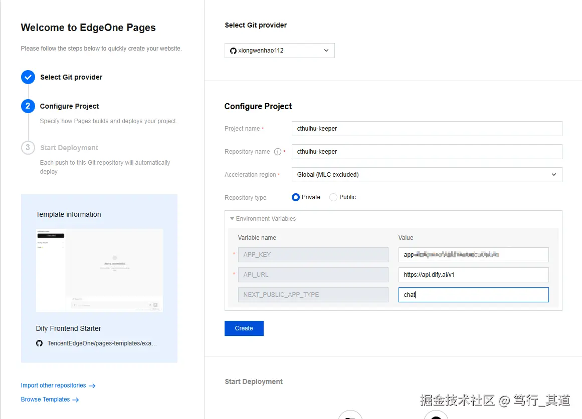Click the Template information heading

pyautogui.click(x=68, y=214)
